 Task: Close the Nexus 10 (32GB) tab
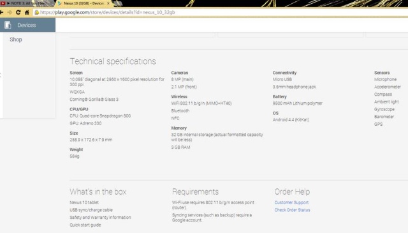[108, 3]
